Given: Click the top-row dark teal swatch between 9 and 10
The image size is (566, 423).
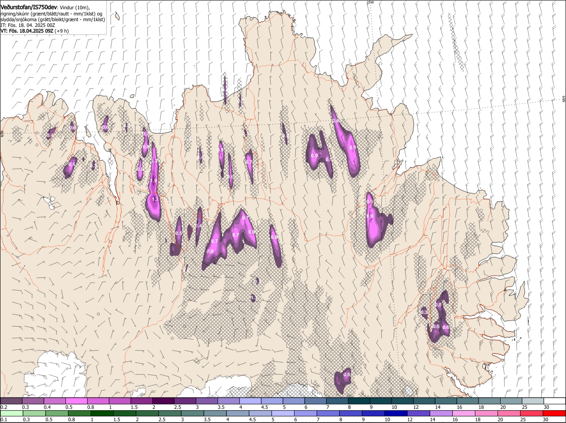Looking at the screenshot, I should coord(380,401).
